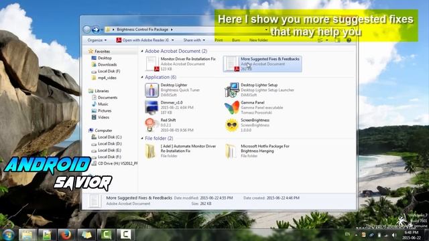Launch Desktop Lighter Setup installer
This screenshot has width=429, height=241.
click(259, 90)
